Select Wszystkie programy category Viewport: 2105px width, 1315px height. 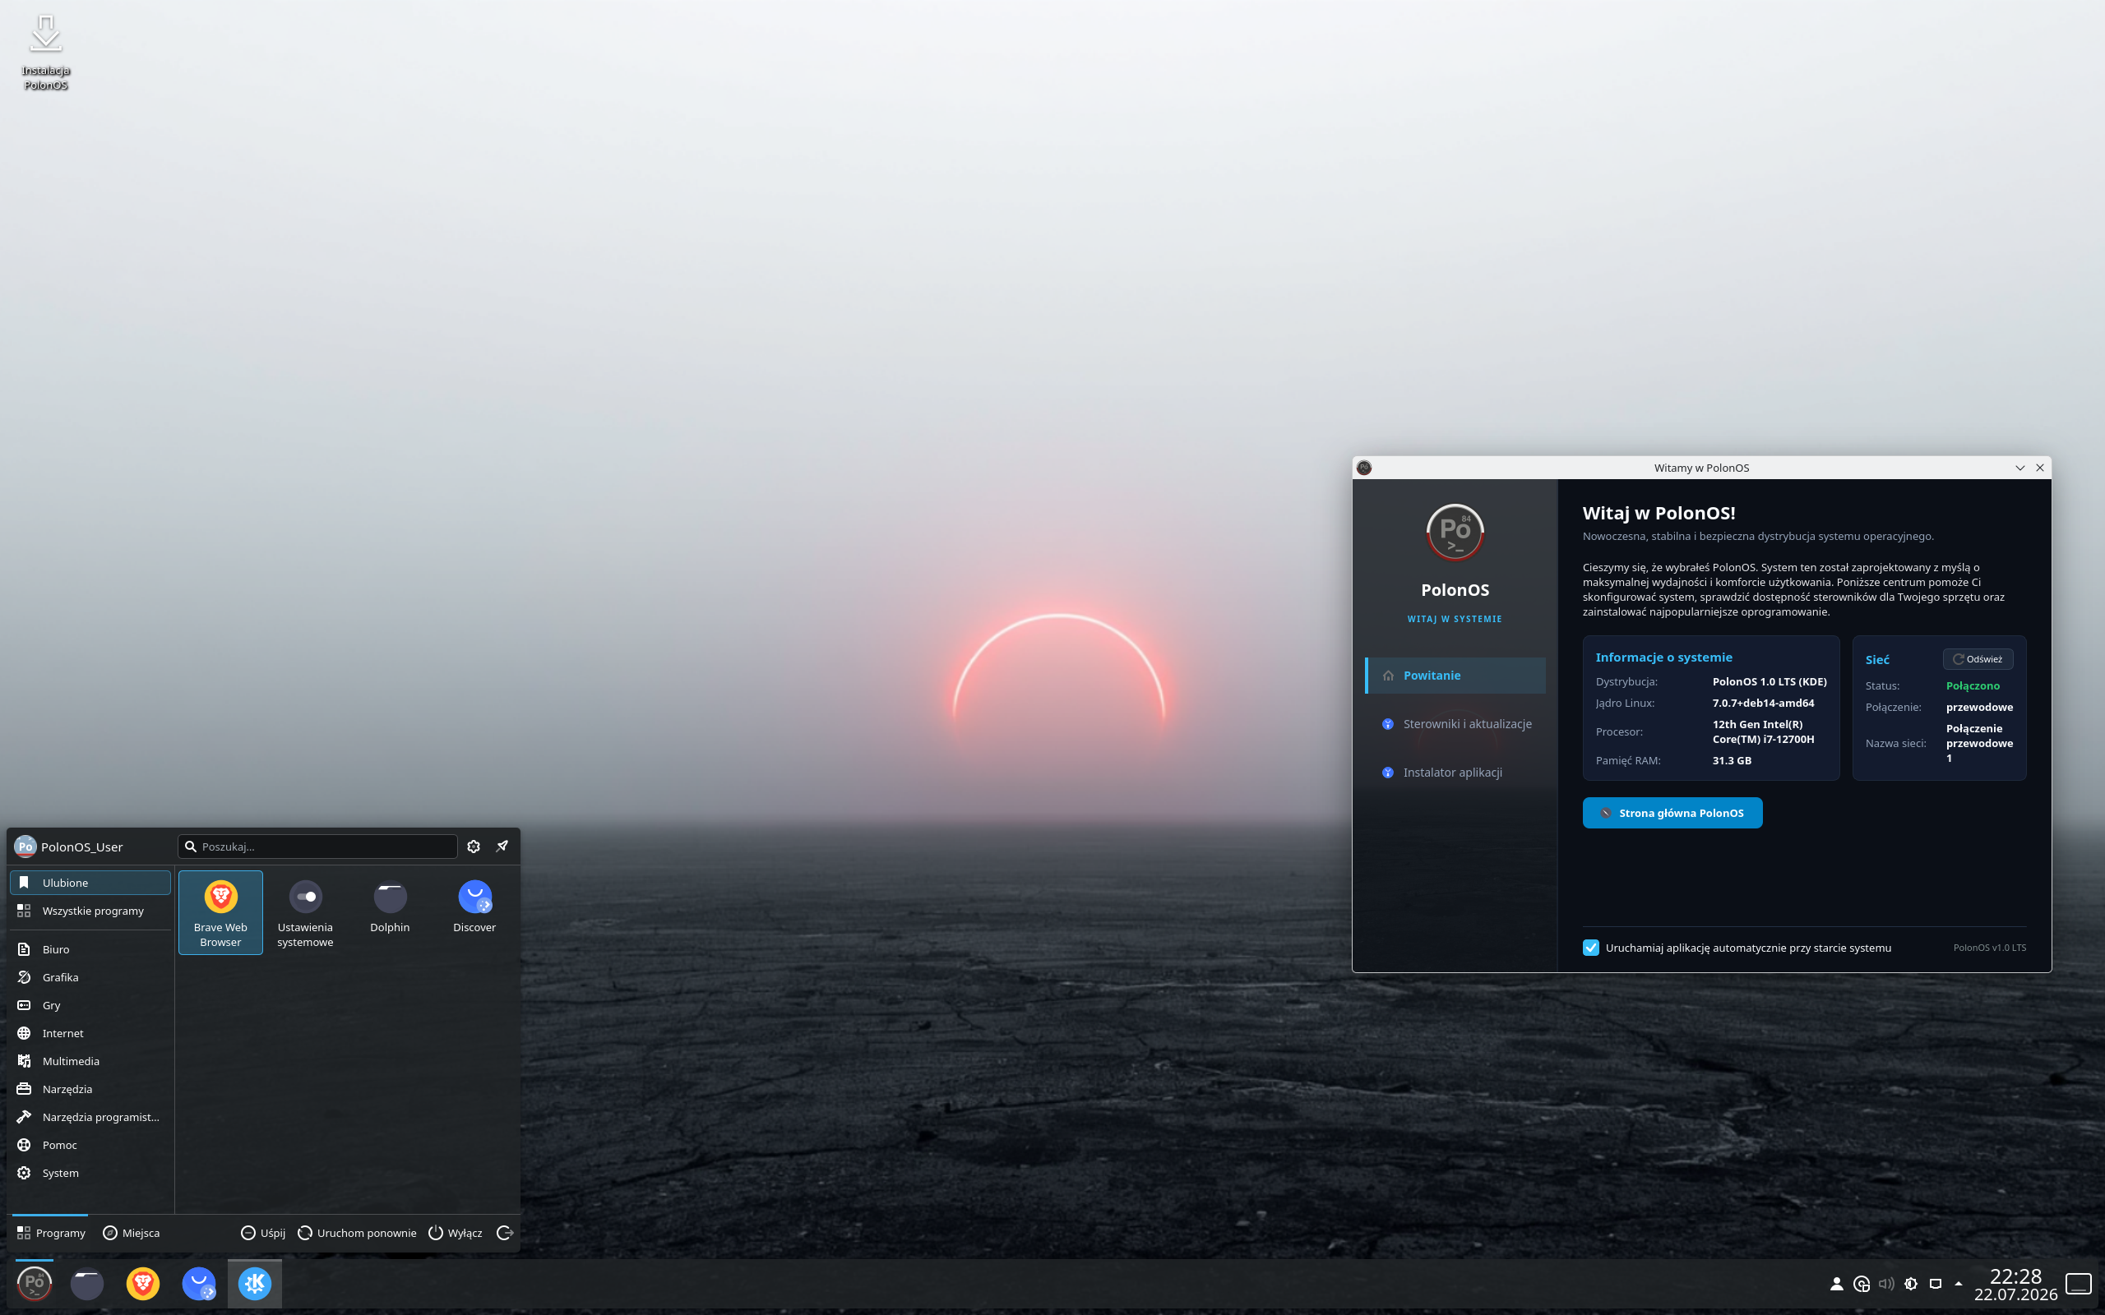coord(90,911)
